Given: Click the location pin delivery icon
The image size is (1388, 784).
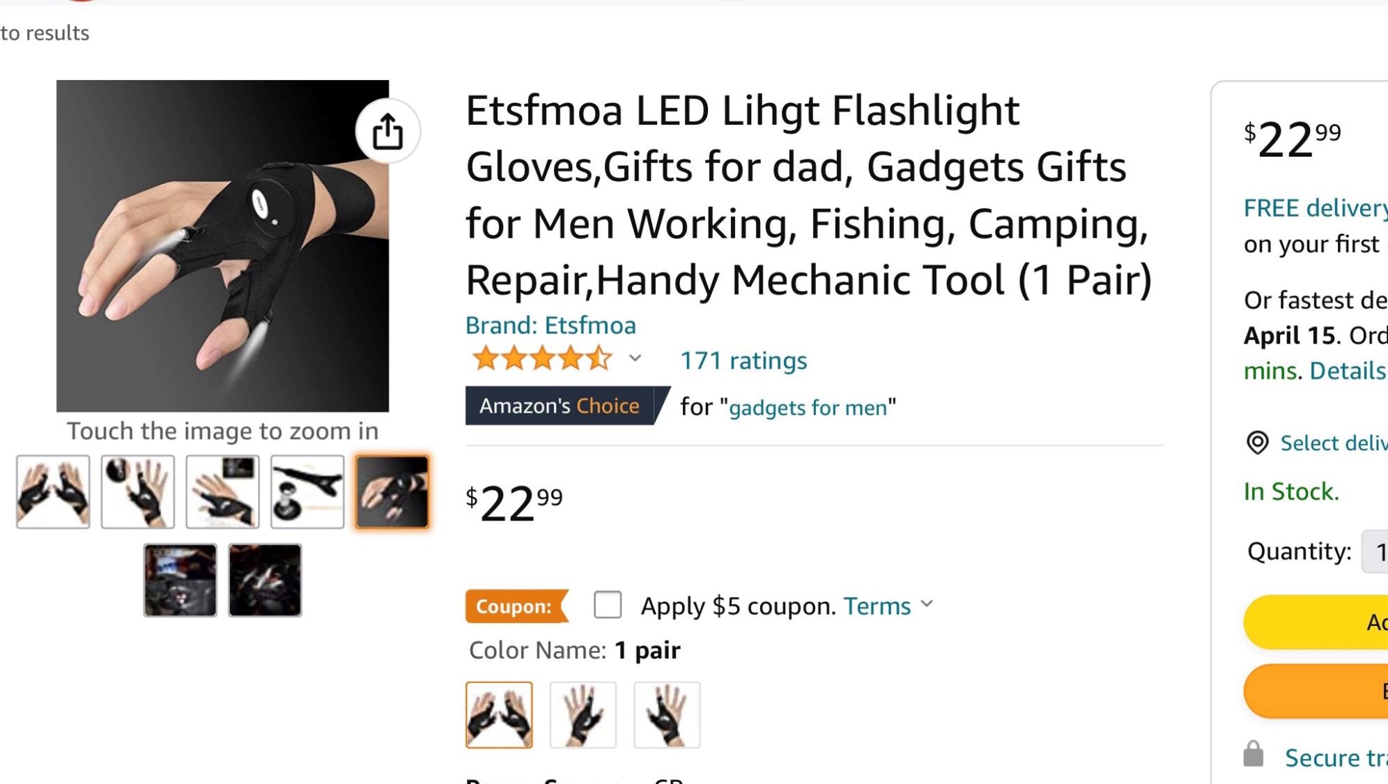Looking at the screenshot, I should [x=1257, y=443].
